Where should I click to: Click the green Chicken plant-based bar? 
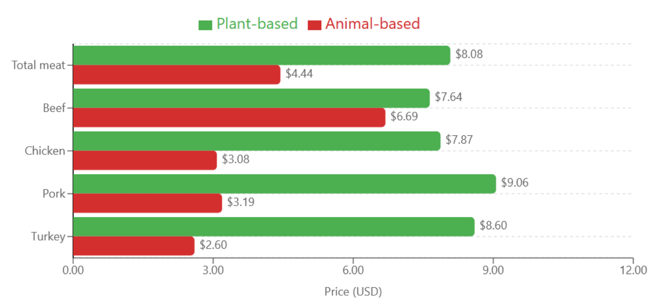tap(256, 141)
